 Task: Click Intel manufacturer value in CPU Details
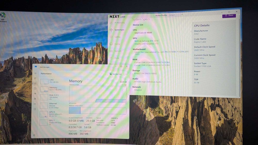196,34
